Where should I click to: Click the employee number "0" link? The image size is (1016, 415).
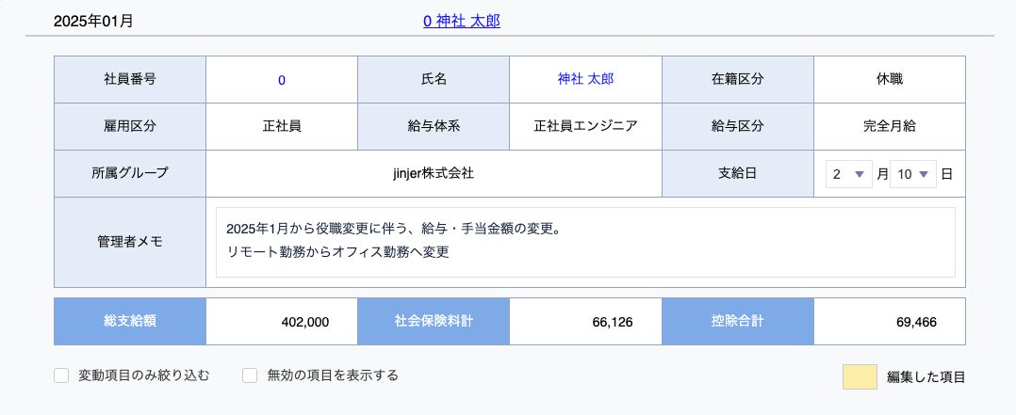point(282,80)
